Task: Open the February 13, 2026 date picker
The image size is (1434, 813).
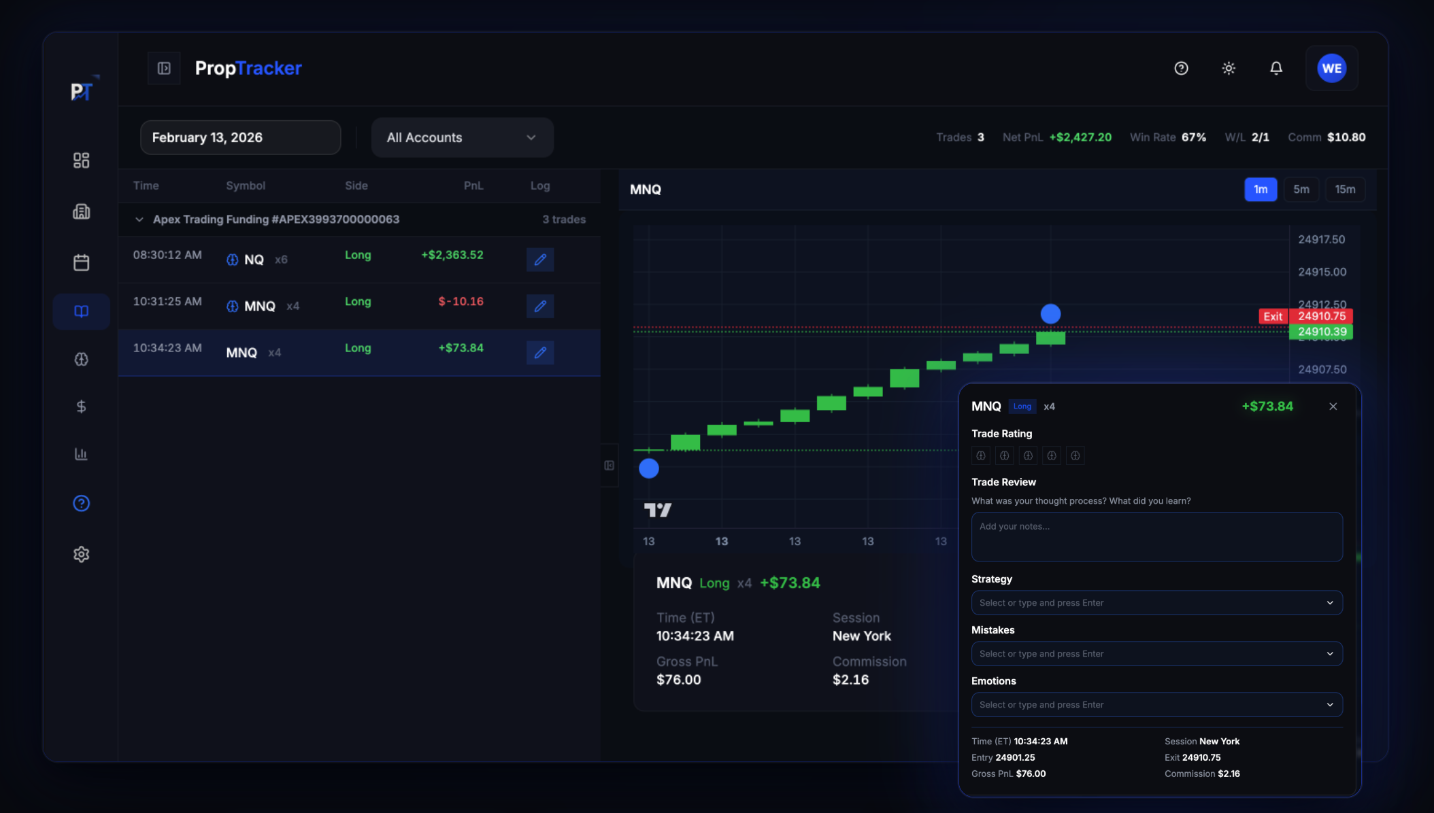Action: (x=240, y=137)
